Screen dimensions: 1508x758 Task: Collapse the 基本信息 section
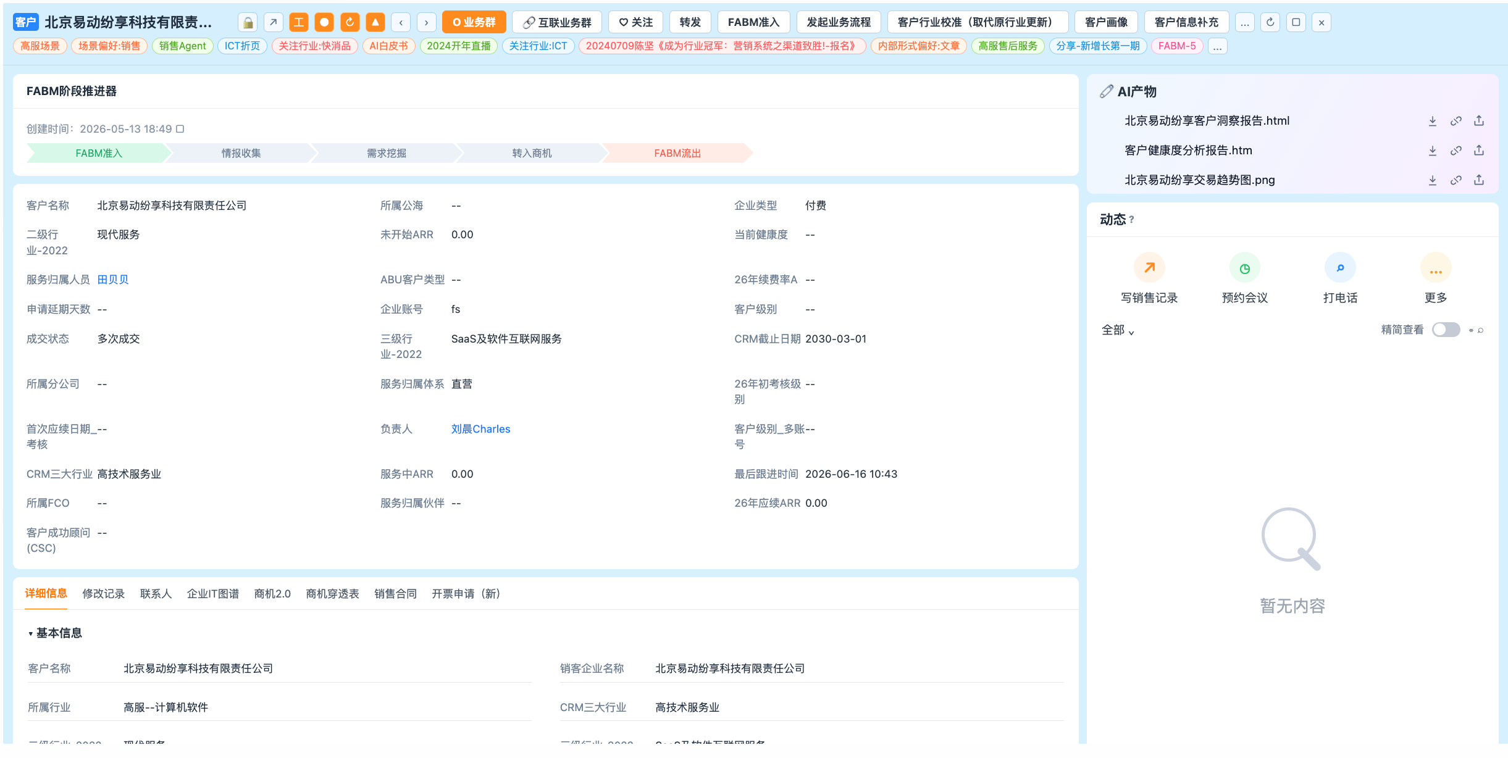pyautogui.click(x=30, y=633)
